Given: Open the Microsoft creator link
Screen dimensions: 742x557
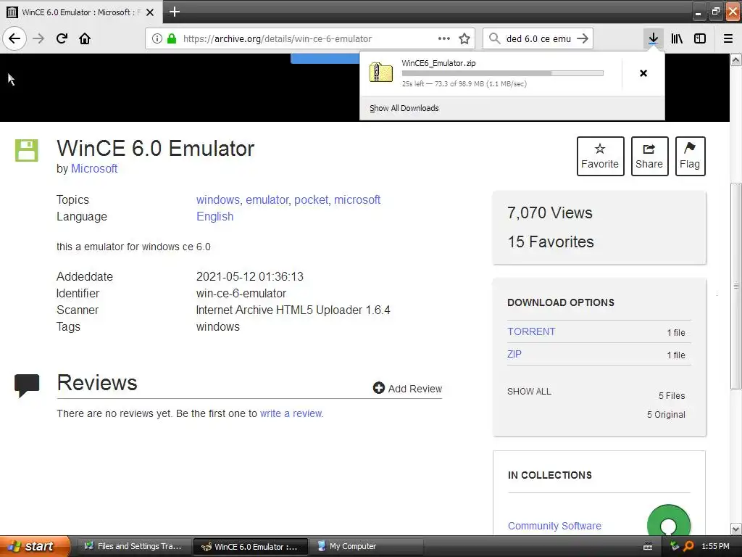Looking at the screenshot, I should pyautogui.click(x=94, y=168).
